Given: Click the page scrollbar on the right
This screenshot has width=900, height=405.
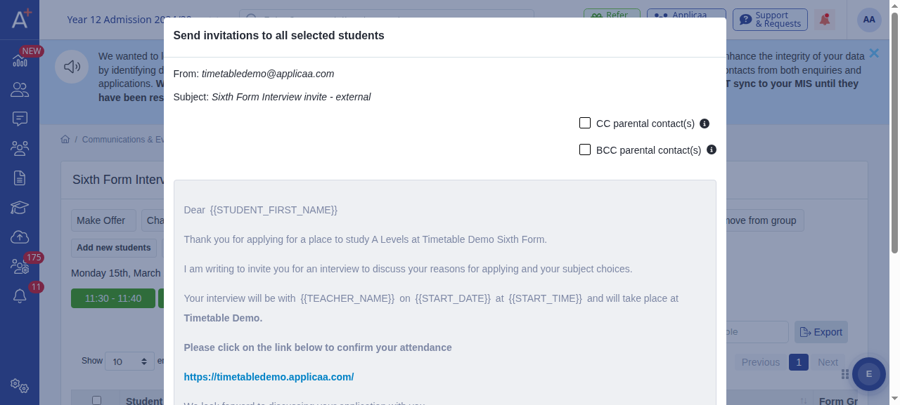Looking at the screenshot, I should pos(894,133).
